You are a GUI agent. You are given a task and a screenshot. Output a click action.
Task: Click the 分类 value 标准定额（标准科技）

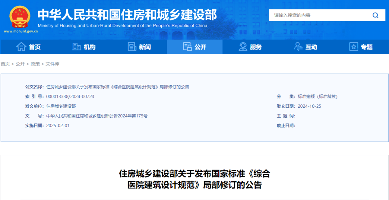tap(318, 97)
